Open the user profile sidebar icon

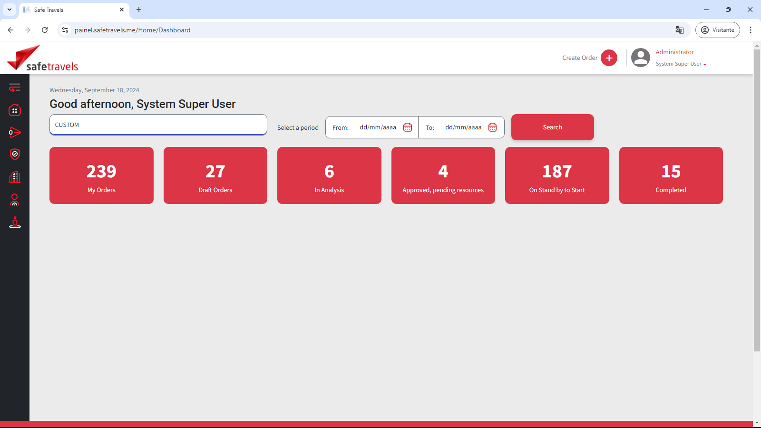tap(15, 200)
